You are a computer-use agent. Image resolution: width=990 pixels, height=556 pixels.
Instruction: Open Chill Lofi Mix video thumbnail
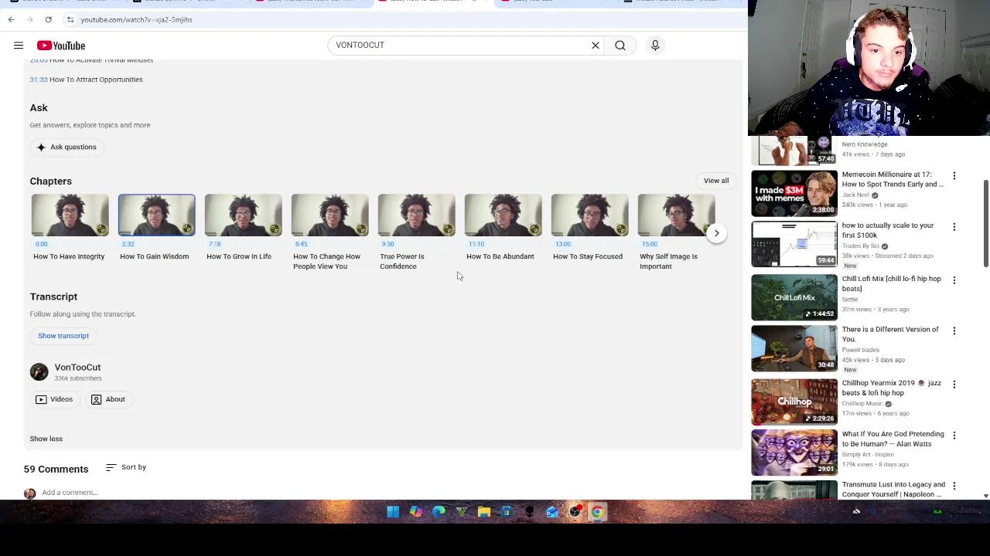point(794,297)
